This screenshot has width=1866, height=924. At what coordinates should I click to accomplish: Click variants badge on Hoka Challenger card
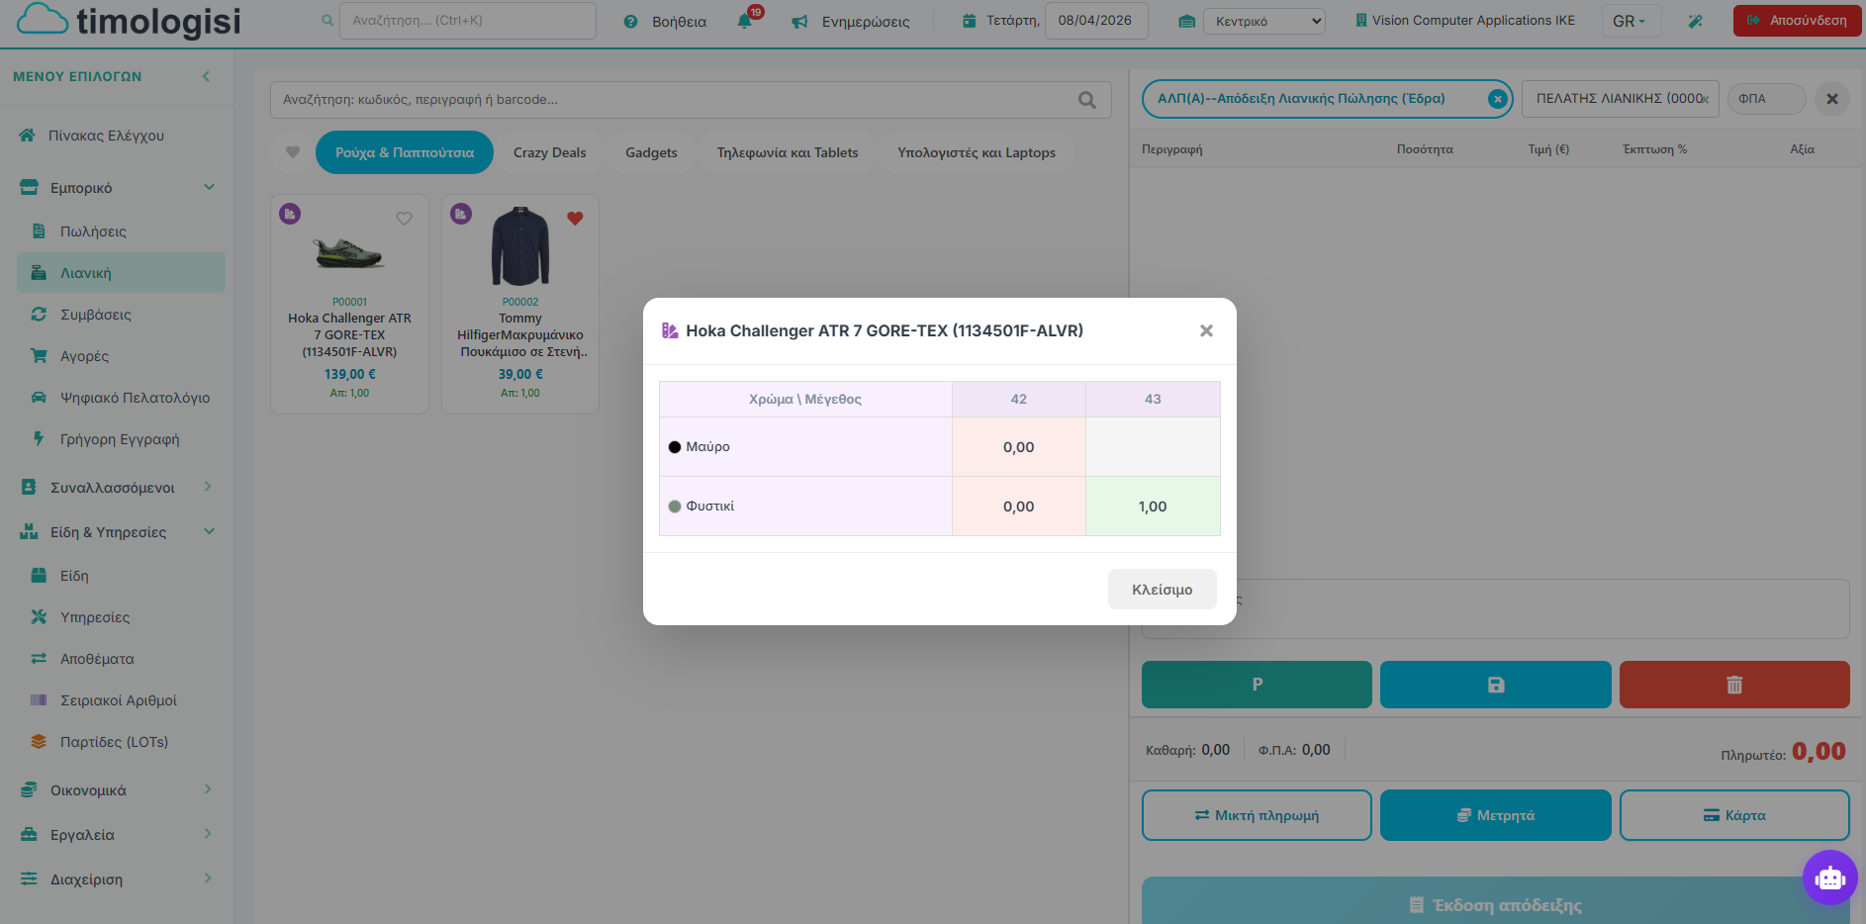tap(290, 214)
